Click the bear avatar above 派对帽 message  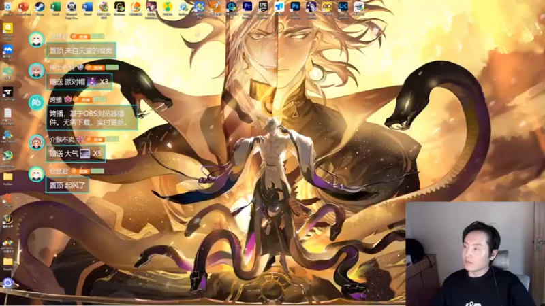point(36,71)
